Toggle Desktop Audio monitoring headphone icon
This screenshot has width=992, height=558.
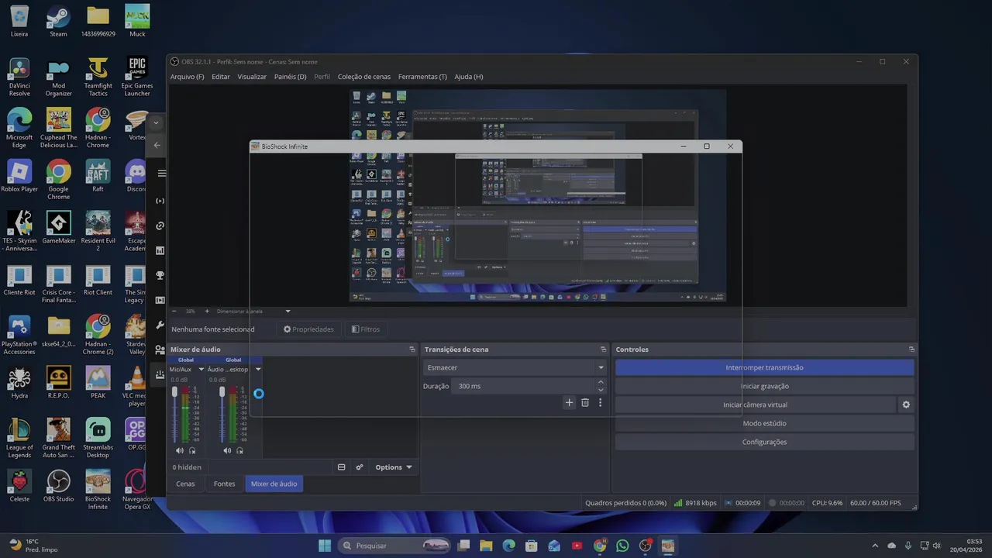click(240, 450)
